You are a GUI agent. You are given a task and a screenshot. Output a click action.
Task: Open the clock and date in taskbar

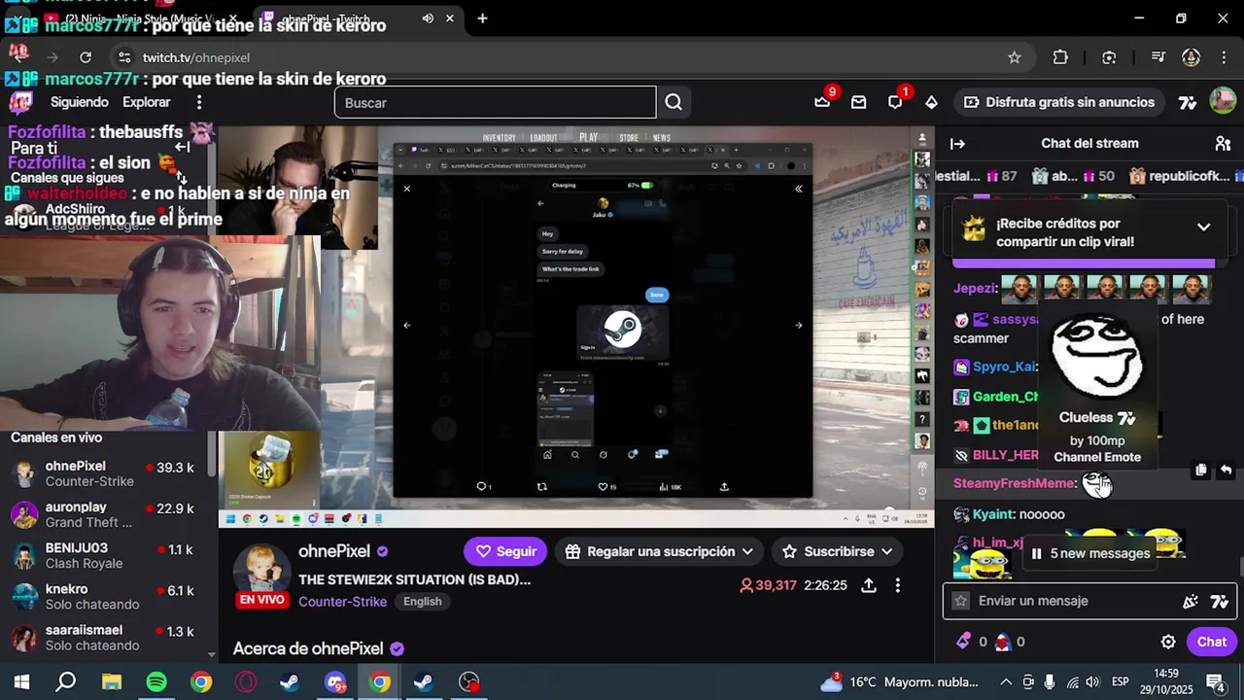pos(1165,682)
